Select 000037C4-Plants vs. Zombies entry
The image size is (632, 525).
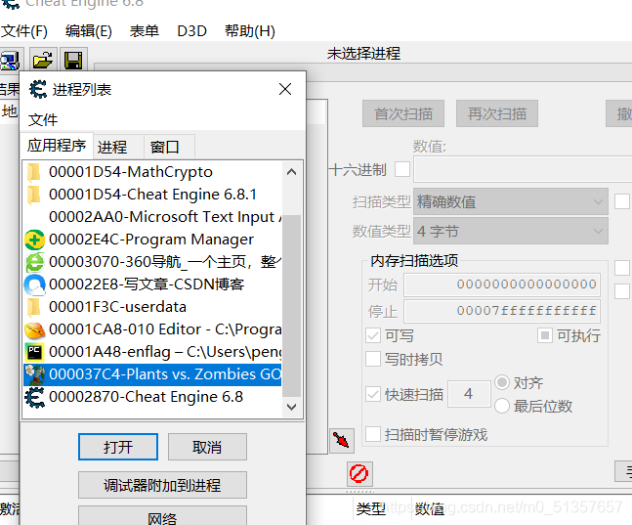point(152,374)
